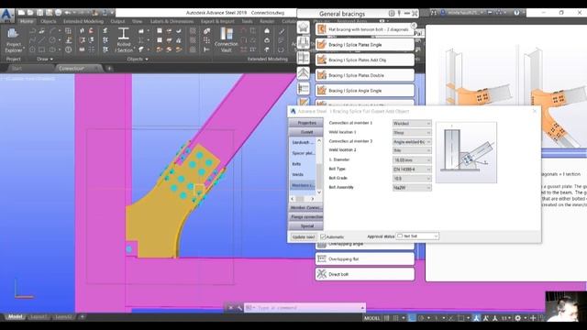Open Connection at member 2 dropdown
This screenshot has height=330, width=587.
412,142
